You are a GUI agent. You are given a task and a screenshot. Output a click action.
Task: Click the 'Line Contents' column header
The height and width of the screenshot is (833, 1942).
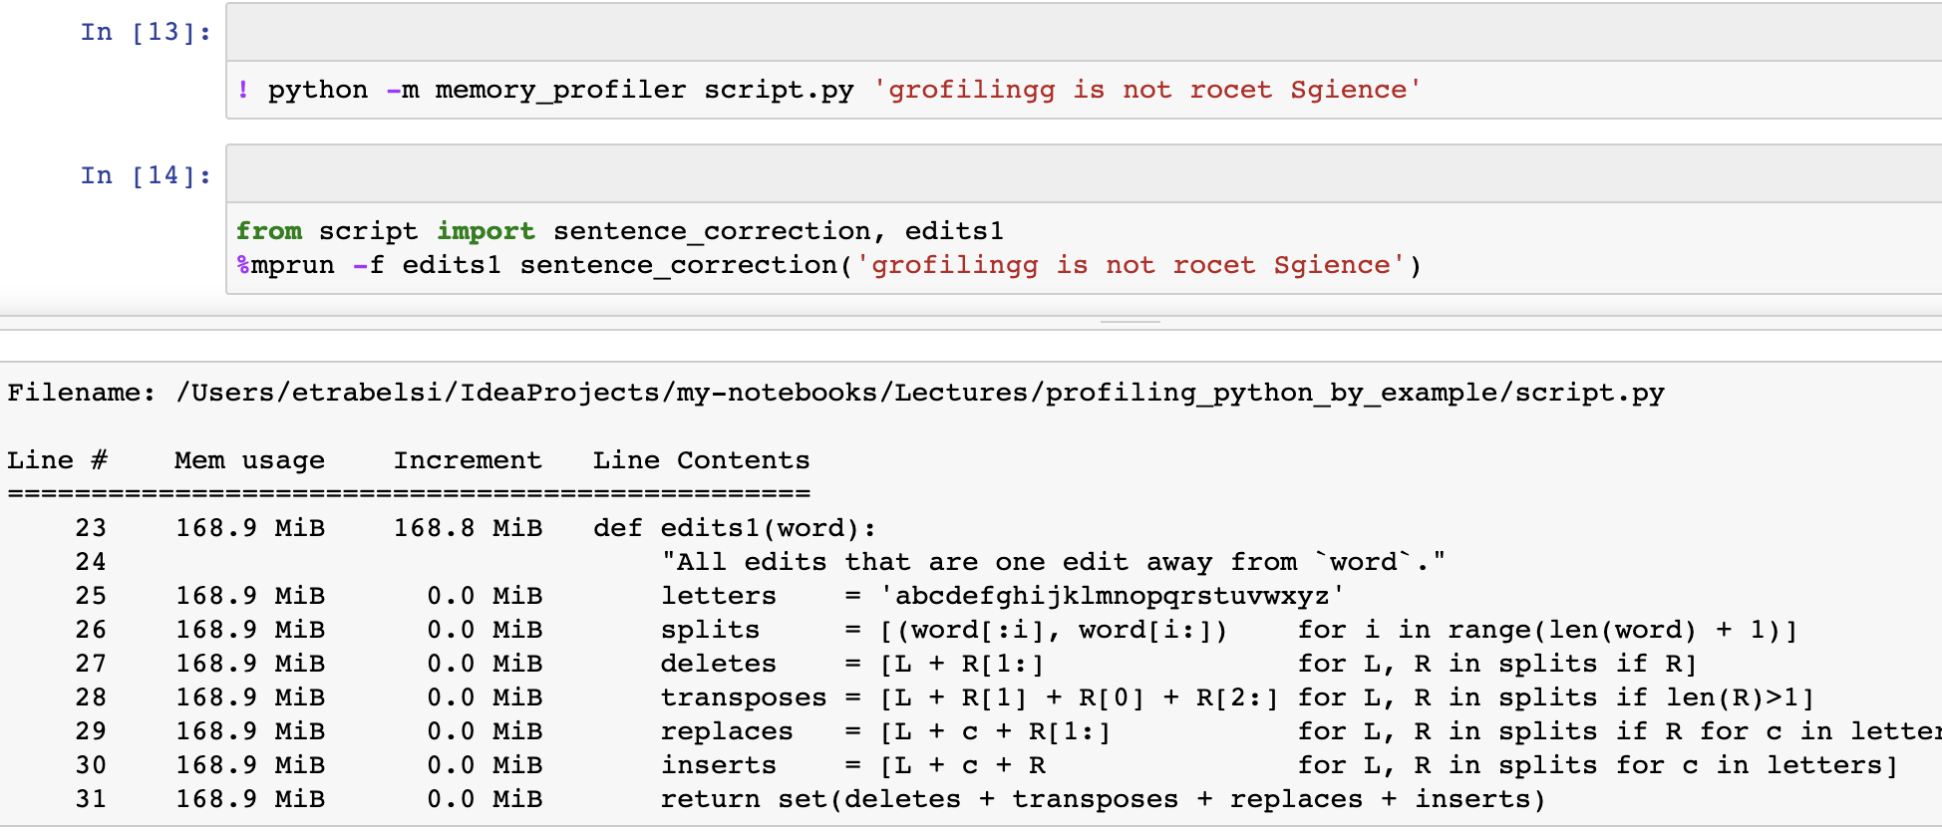pyautogui.click(x=701, y=460)
